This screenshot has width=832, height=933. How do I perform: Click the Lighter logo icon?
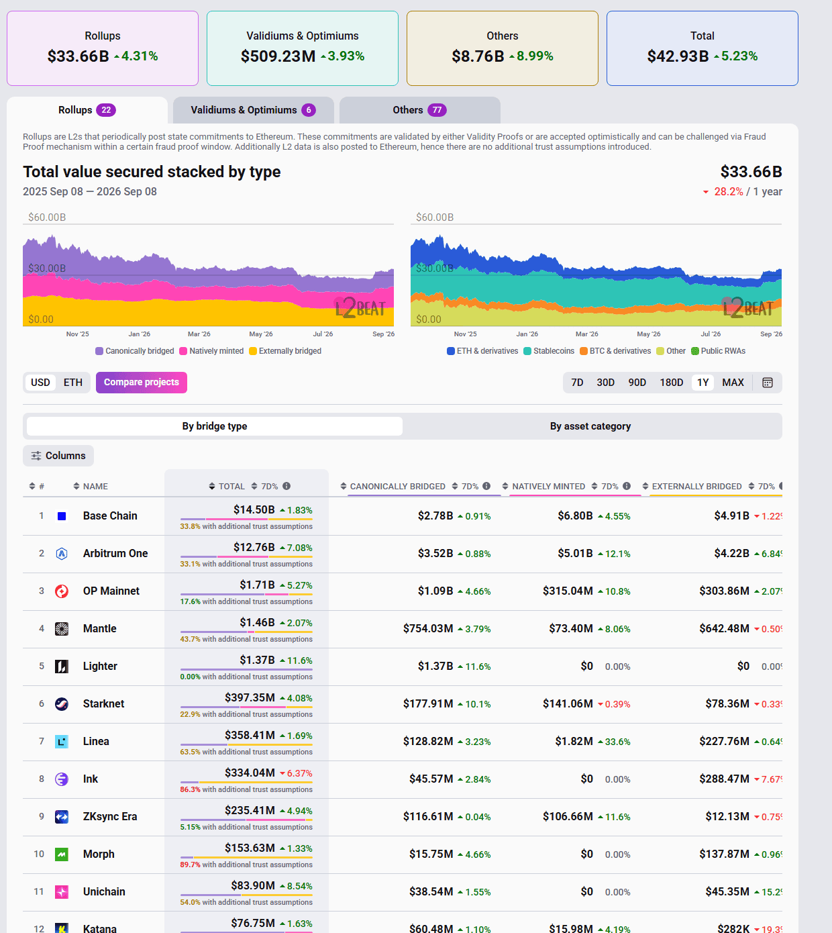point(62,667)
